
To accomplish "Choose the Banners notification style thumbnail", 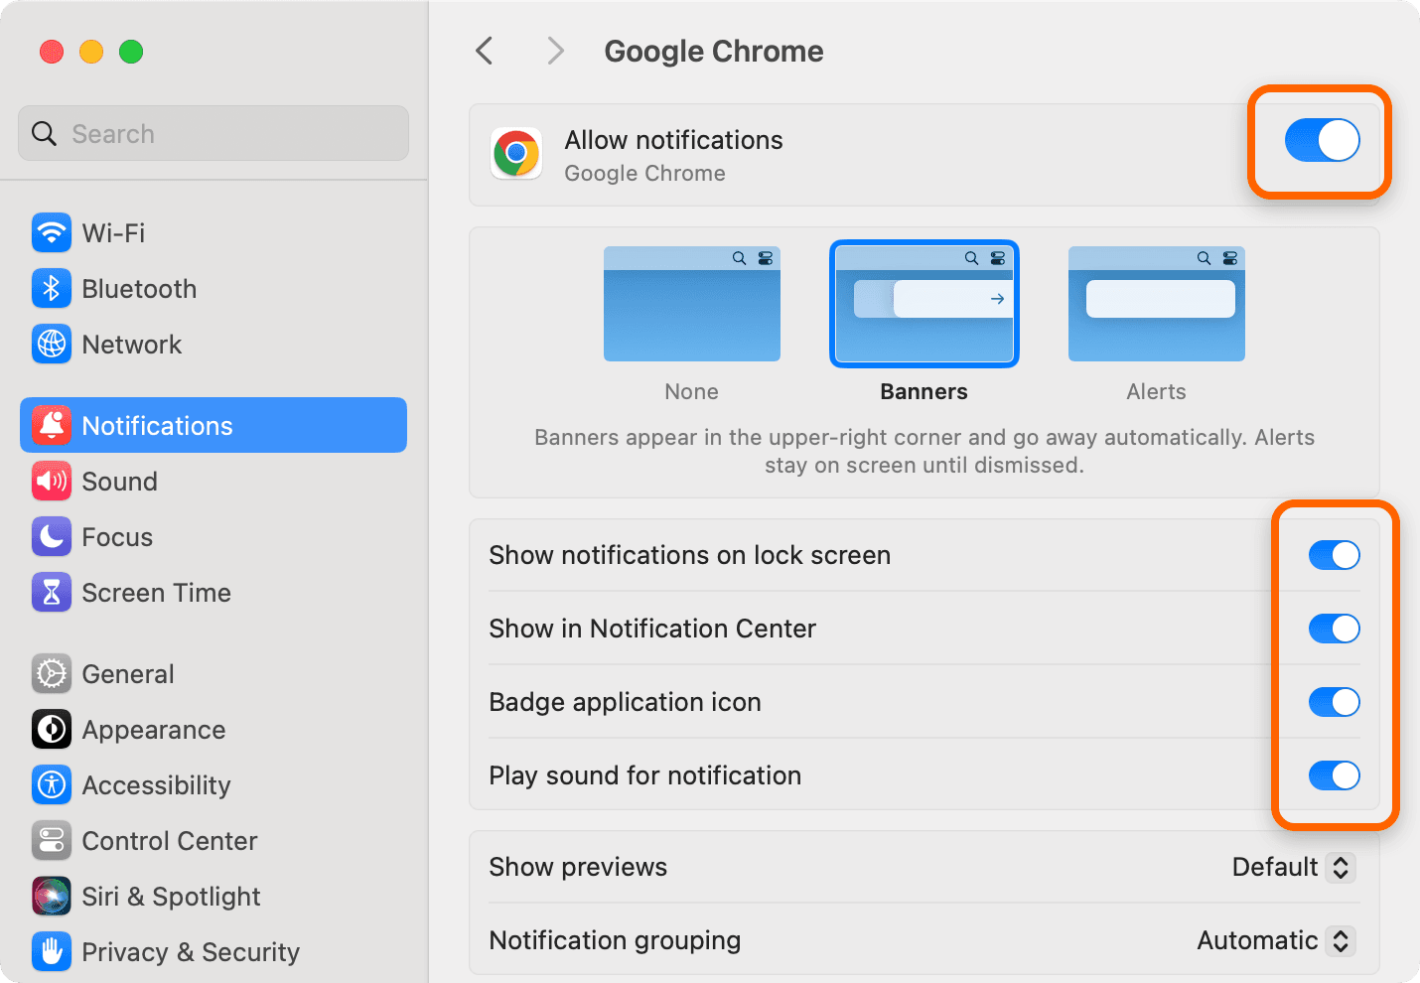I will point(924,304).
